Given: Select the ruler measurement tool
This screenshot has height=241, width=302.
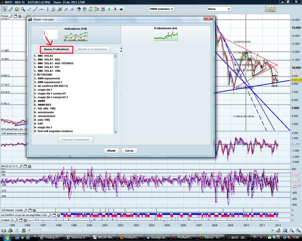Looking at the screenshot, I should [x=11, y=10].
